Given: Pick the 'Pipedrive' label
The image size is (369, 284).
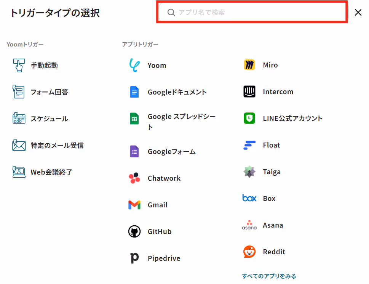Looking at the screenshot, I should pyautogui.click(x=164, y=258).
